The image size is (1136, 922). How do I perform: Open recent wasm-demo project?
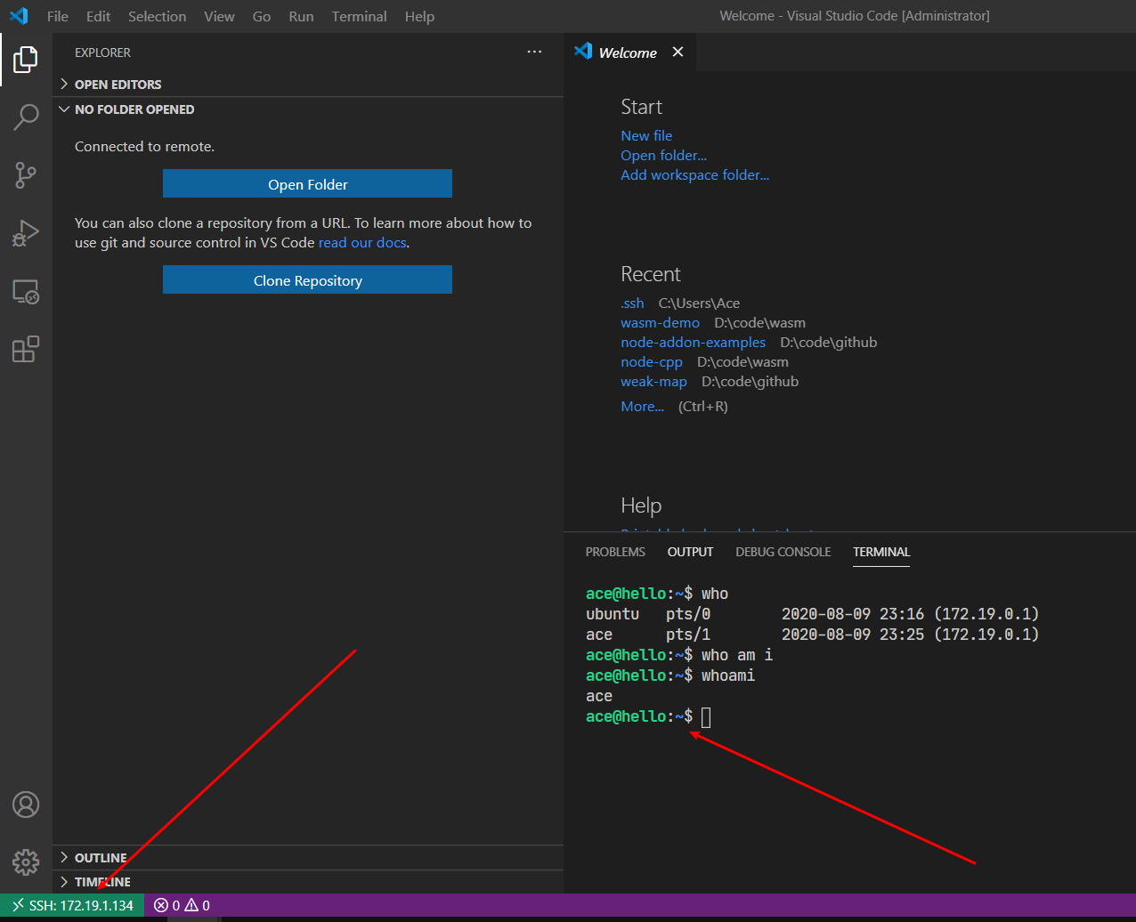[x=660, y=322]
